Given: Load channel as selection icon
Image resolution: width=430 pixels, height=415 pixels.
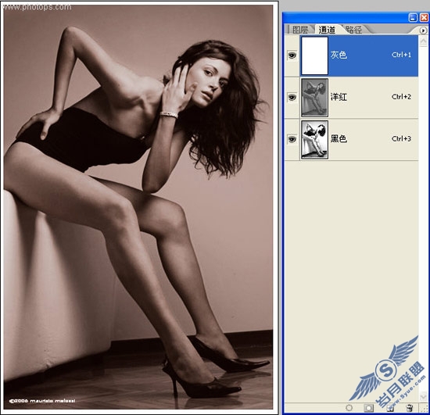Looking at the screenshot, I should pyautogui.click(x=349, y=408).
